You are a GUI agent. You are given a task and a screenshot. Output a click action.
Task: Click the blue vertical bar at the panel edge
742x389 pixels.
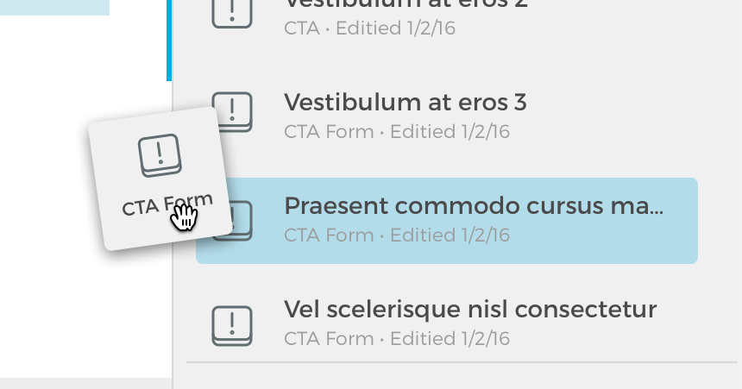169,41
